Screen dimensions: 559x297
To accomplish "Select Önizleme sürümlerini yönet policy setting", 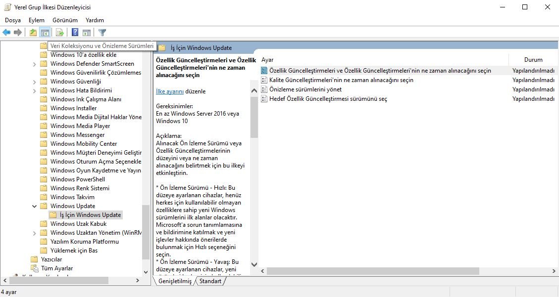I will [305, 89].
